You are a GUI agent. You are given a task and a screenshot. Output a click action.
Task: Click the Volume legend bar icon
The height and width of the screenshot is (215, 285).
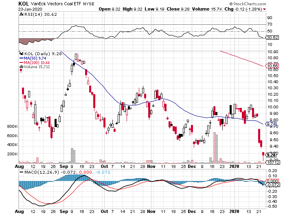pyautogui.click(x=21, y=67)
